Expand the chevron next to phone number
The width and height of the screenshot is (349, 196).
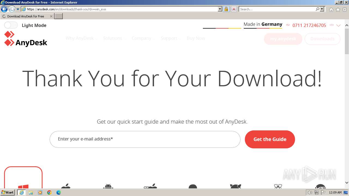(338, 25)
